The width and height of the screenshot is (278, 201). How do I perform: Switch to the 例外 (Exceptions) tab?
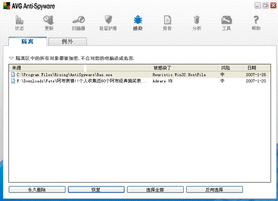click(68, 42)
